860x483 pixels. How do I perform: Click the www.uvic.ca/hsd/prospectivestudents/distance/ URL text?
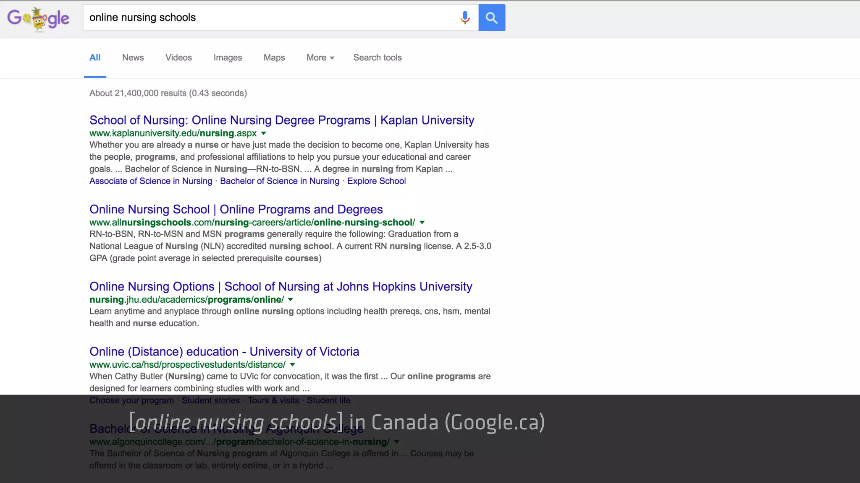click(187, 365)
